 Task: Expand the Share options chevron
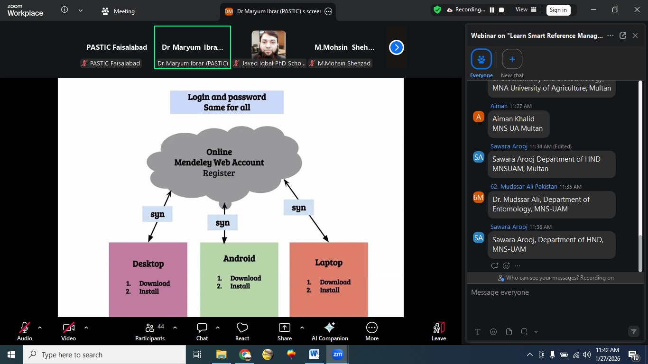[x=302, y=327]
